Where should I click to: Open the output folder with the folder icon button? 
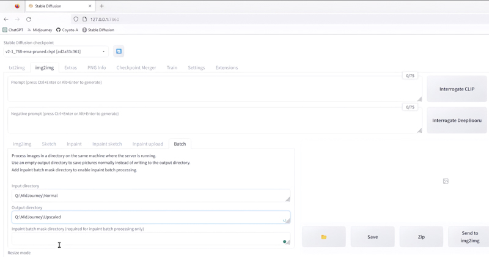(x=324, y=237)
